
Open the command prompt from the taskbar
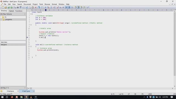tap(36, 97)
